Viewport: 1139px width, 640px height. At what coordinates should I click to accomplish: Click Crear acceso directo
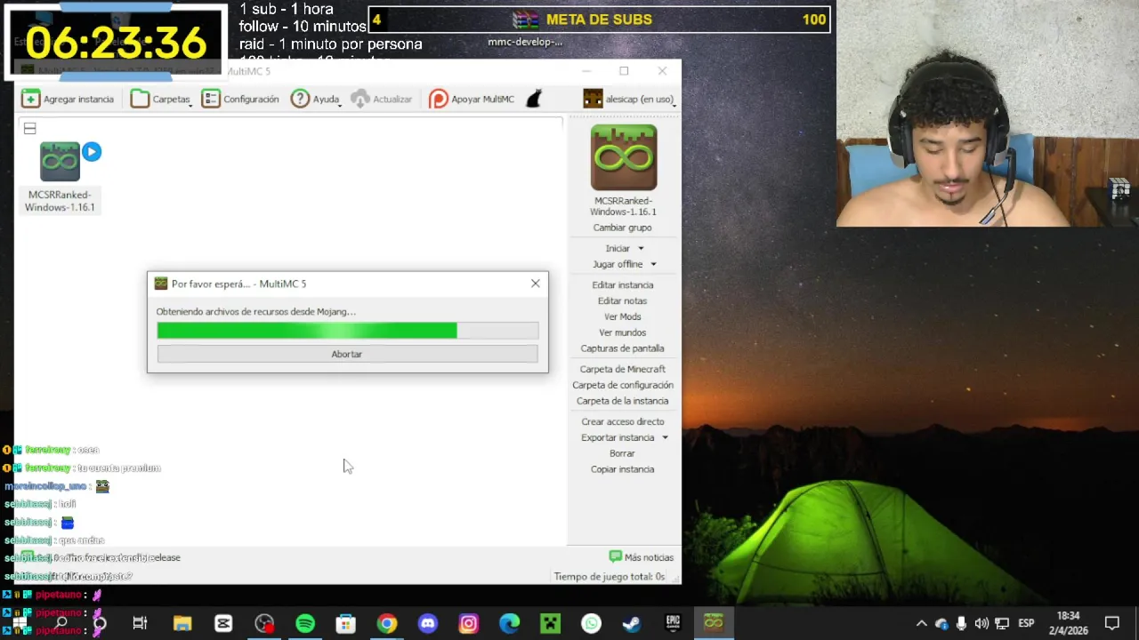pos(622,422)
